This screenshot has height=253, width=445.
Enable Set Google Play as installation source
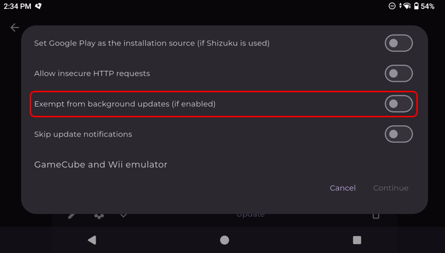click(399, 43)
